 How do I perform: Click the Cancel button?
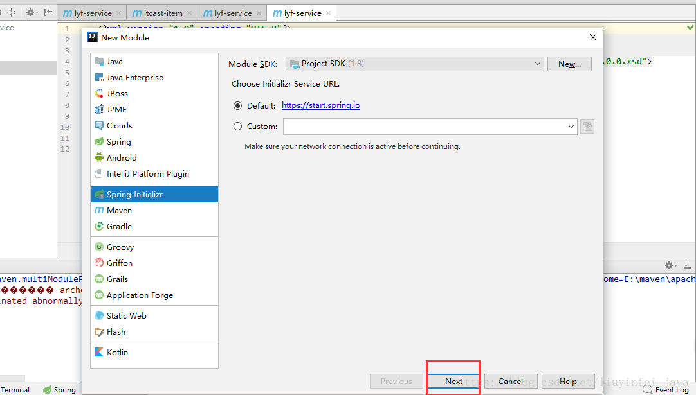[511, 382]
